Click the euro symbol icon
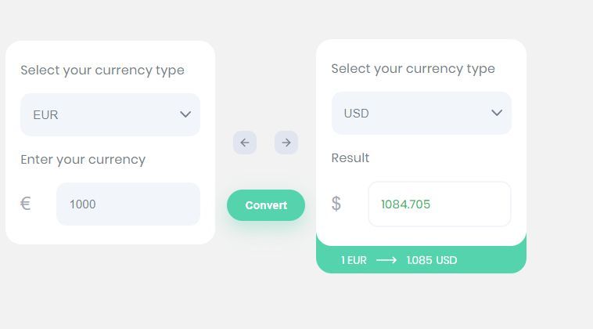 (x=25, y=204)
